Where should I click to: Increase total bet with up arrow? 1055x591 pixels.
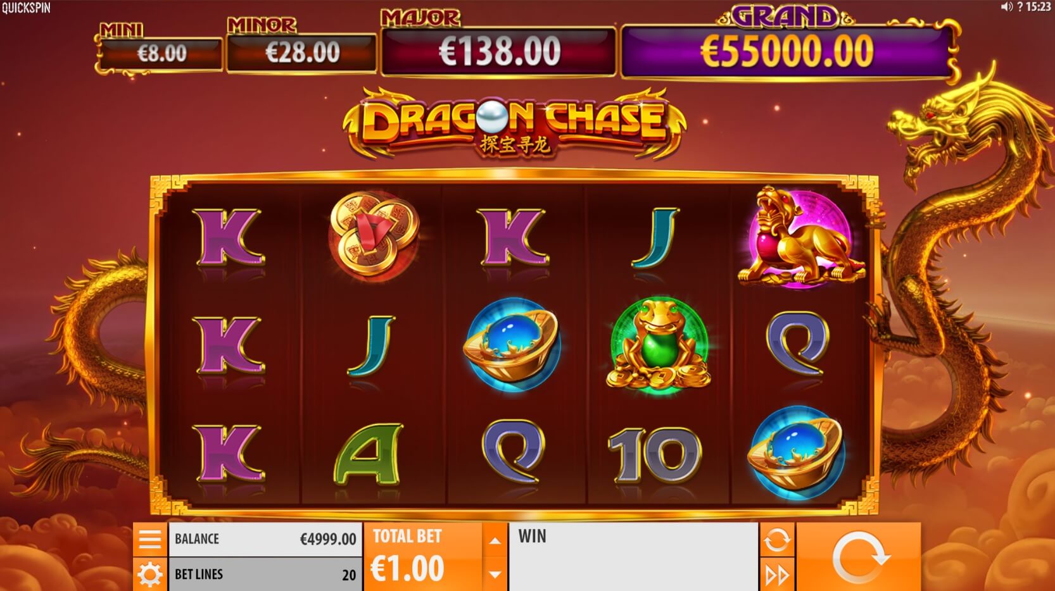(495, 541)
